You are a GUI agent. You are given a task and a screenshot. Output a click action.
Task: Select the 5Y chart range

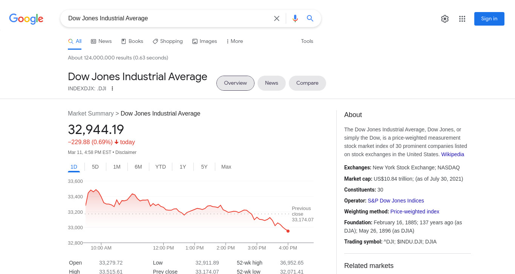(x=204, y=167)
